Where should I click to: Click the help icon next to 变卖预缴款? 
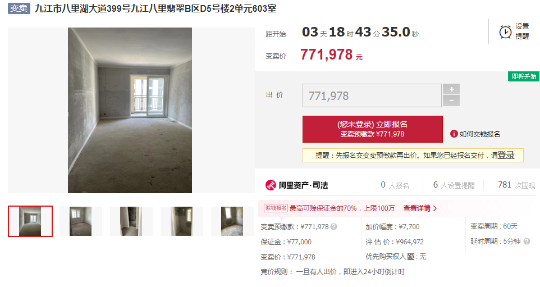[x=334, y=227]
